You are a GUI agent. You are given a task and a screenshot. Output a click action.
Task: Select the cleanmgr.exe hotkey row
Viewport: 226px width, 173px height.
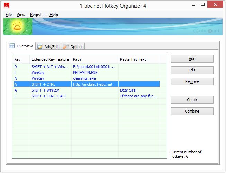click(x=84, y=78)
